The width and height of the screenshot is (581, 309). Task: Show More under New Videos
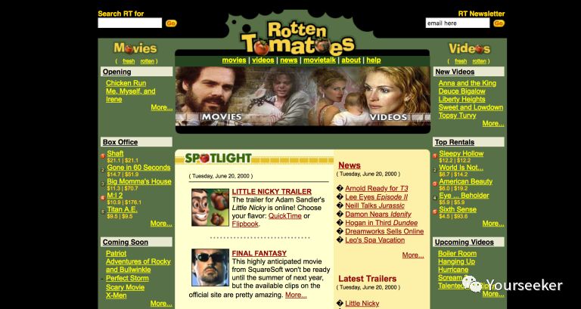point(492,123)
